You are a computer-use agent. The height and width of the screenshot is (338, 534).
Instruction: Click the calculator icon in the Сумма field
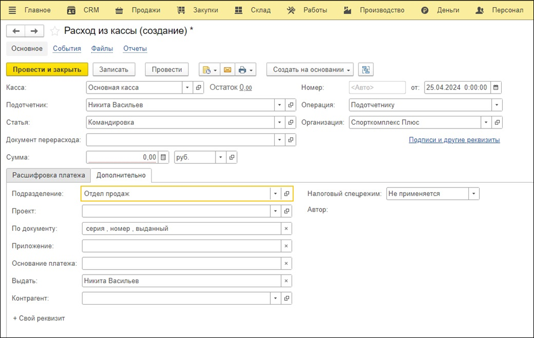click(x=163, y=158)
